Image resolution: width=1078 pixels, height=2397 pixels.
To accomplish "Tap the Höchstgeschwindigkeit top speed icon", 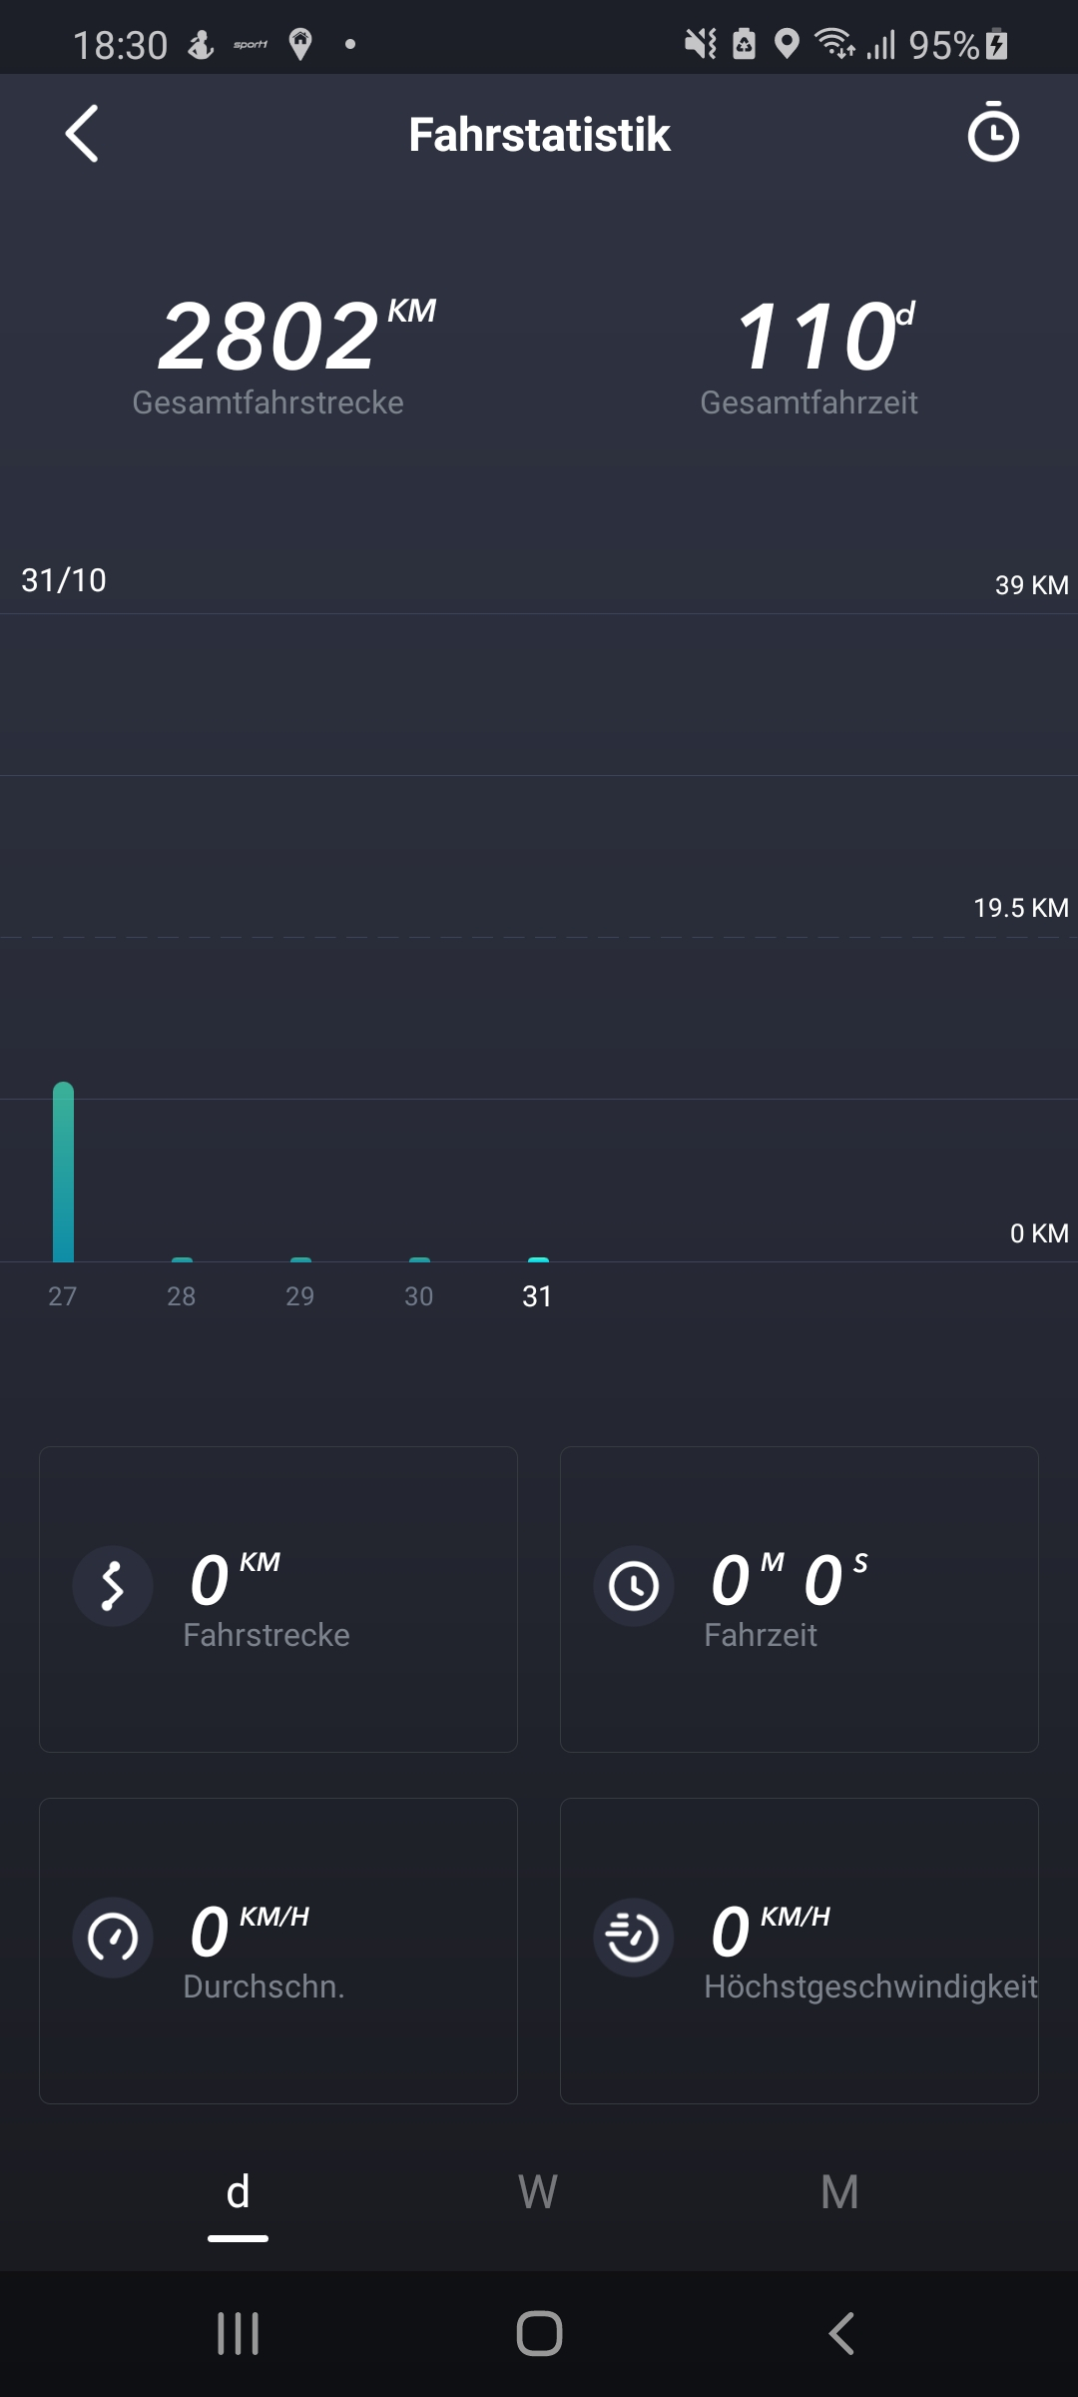I will click(634, 1938).
